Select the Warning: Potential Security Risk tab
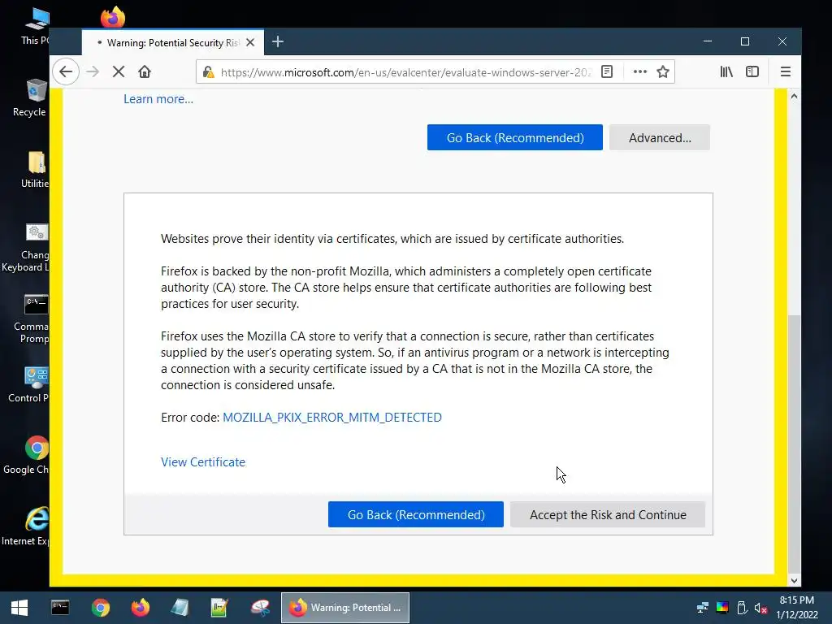Viewport: 832px width, 624px height. [x=173, y=42]
